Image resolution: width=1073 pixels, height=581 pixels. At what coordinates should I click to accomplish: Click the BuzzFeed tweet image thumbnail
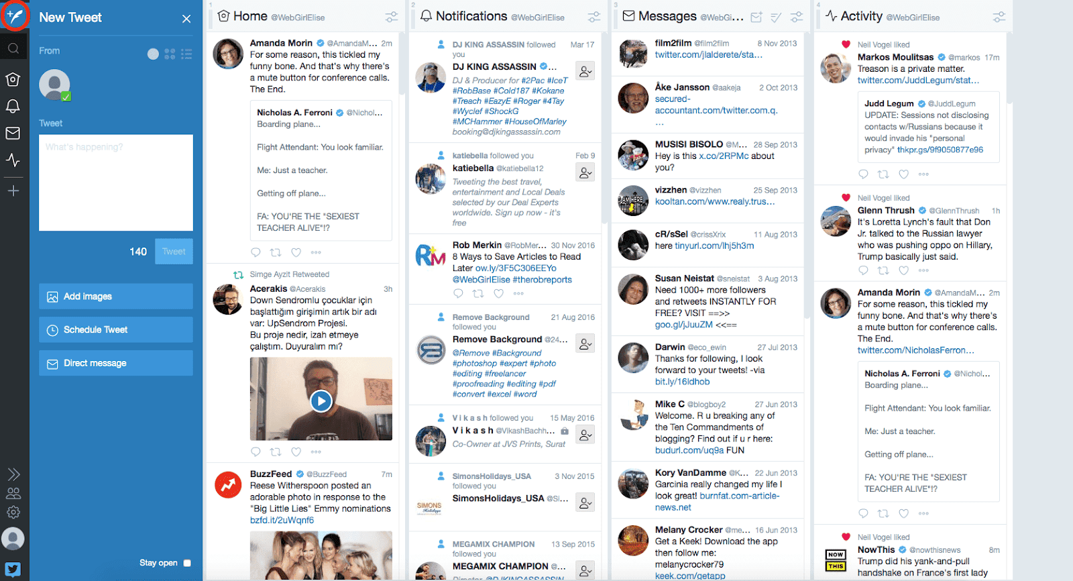pyautogui.click(x=321, y=556)
